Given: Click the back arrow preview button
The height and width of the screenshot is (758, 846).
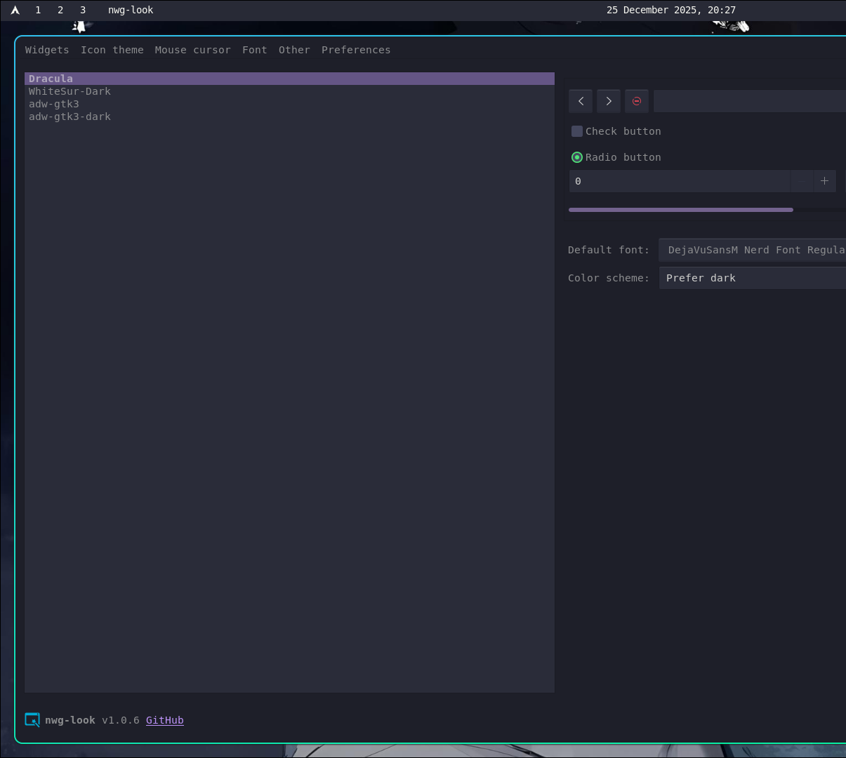Looking at the screenshot, I should [581, 101].
